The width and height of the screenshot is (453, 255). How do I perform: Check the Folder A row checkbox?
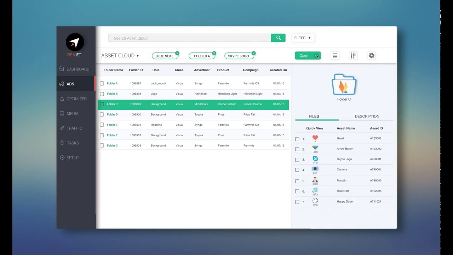(102, 84)
